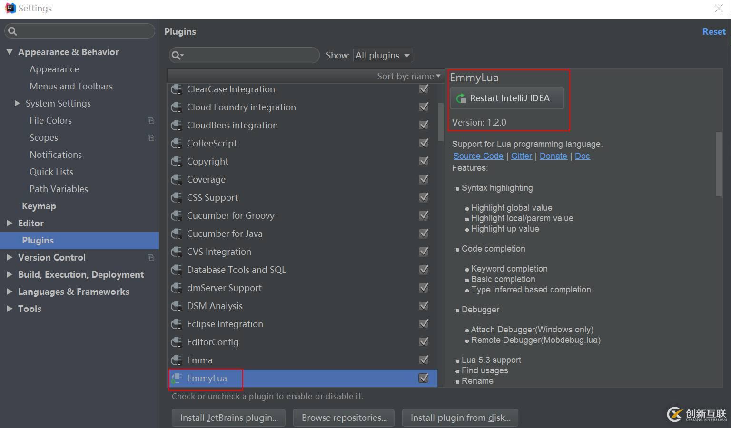The image size is (731, 428).
Task: Select Keymap in the settings tree
Action: click(39, 206)
